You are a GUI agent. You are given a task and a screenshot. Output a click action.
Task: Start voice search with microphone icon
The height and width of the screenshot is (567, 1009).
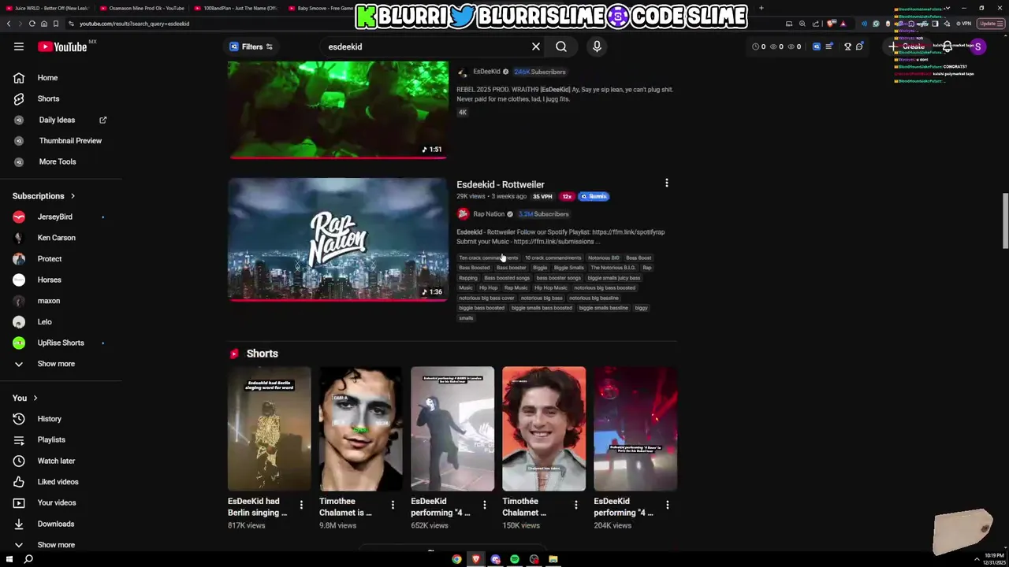point(597,46)
